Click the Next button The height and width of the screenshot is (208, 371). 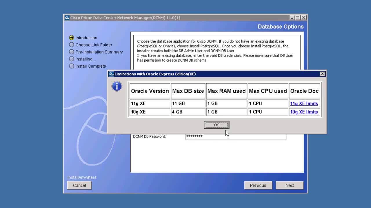coord(290,185)
